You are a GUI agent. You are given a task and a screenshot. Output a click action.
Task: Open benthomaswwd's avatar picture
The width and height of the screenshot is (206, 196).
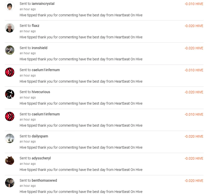(10, 183)
